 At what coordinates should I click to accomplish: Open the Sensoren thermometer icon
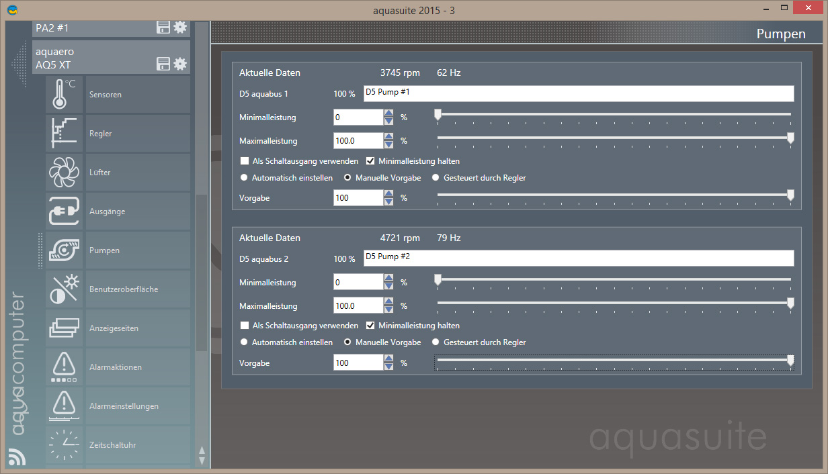tap(64, 95)
